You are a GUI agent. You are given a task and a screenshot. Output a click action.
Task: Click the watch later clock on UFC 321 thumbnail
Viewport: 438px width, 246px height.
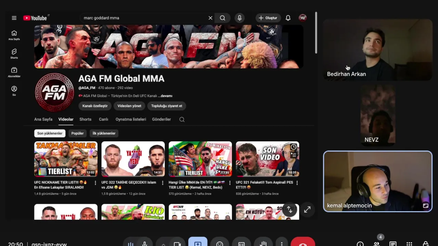(294, 147)
